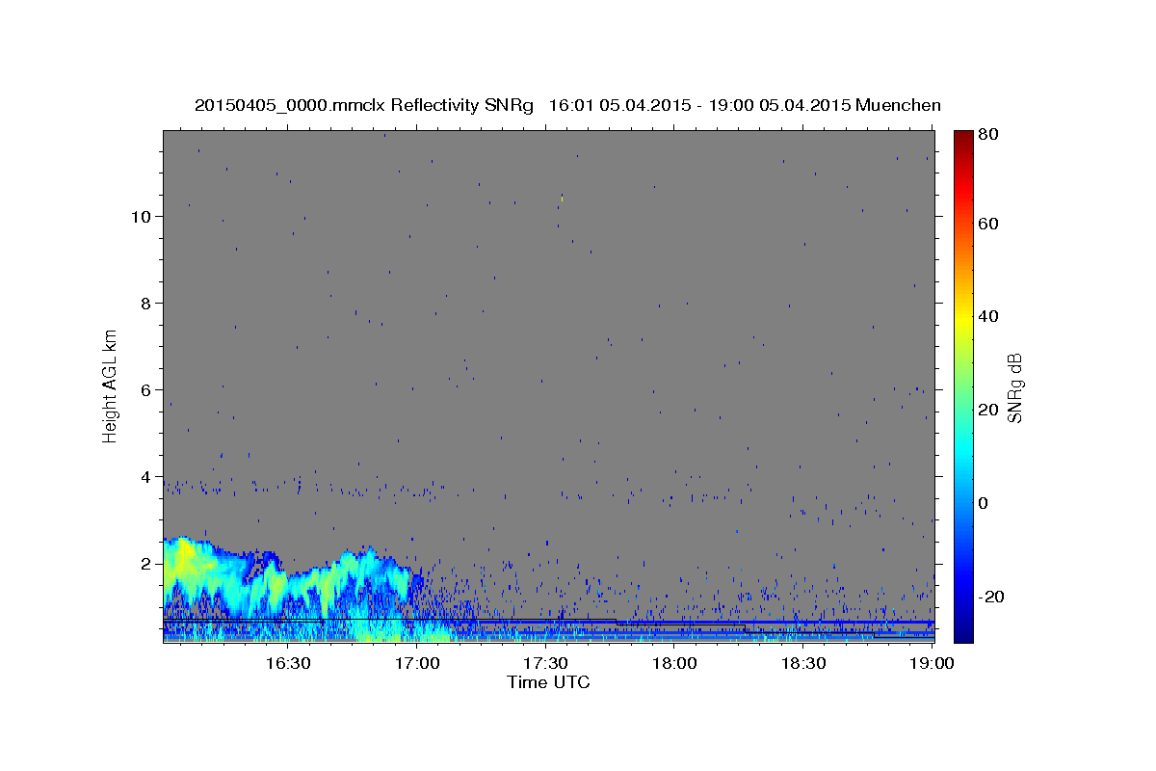Click the height tick label 2
1156x771 pixels.
[x=144, y=563]
